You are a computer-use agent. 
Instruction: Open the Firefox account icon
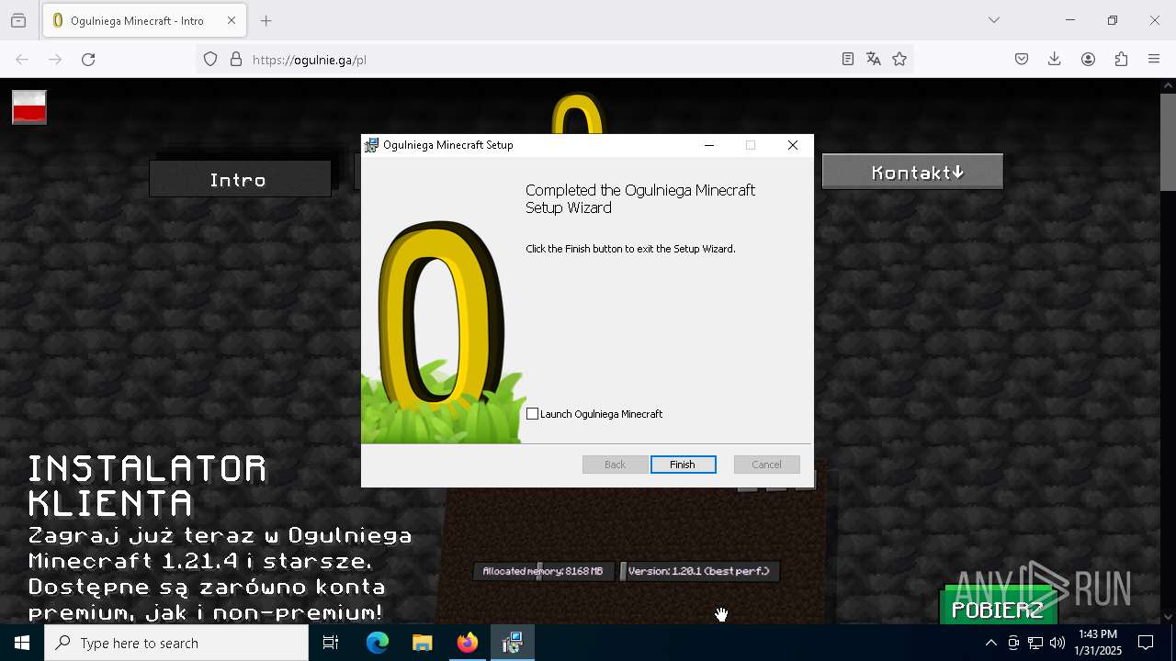[1088, 59]
